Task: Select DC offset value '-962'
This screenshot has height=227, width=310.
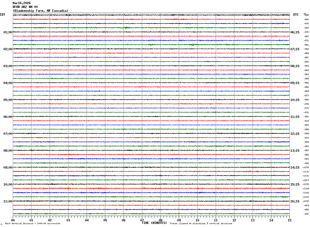Action: (x=306, y=49)
